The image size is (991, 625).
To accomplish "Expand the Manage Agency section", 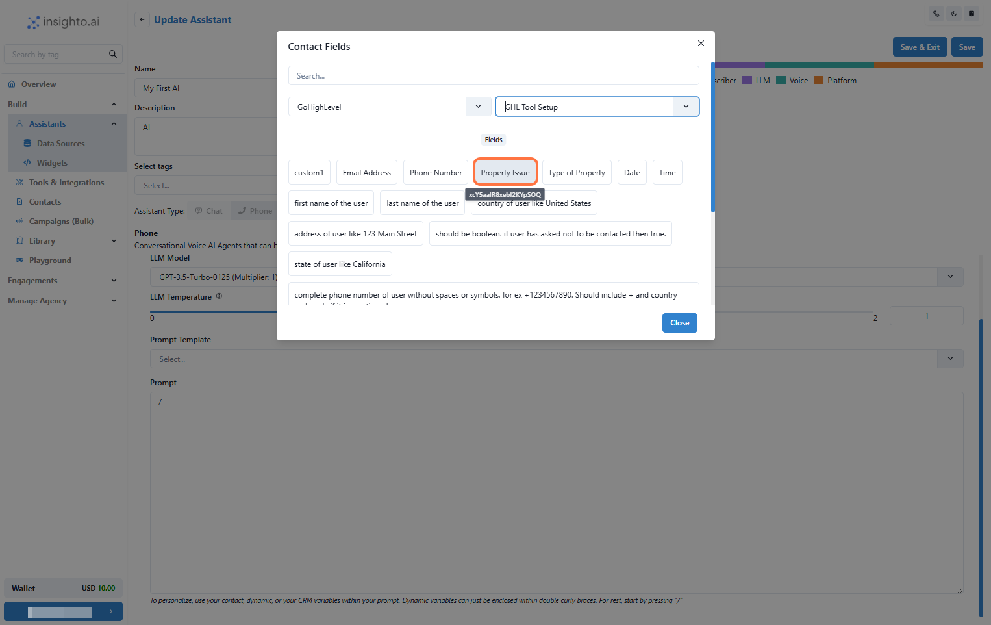I will 114,301.
